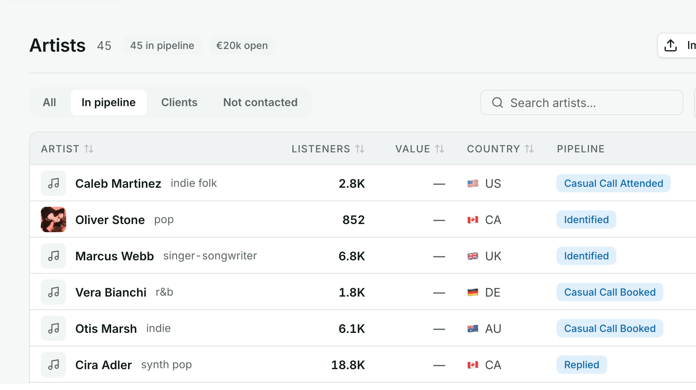The width and height of the screenshot is (696, 390).
Task: Click the UK flag for Marcus Webb
Action: (473, 256)
